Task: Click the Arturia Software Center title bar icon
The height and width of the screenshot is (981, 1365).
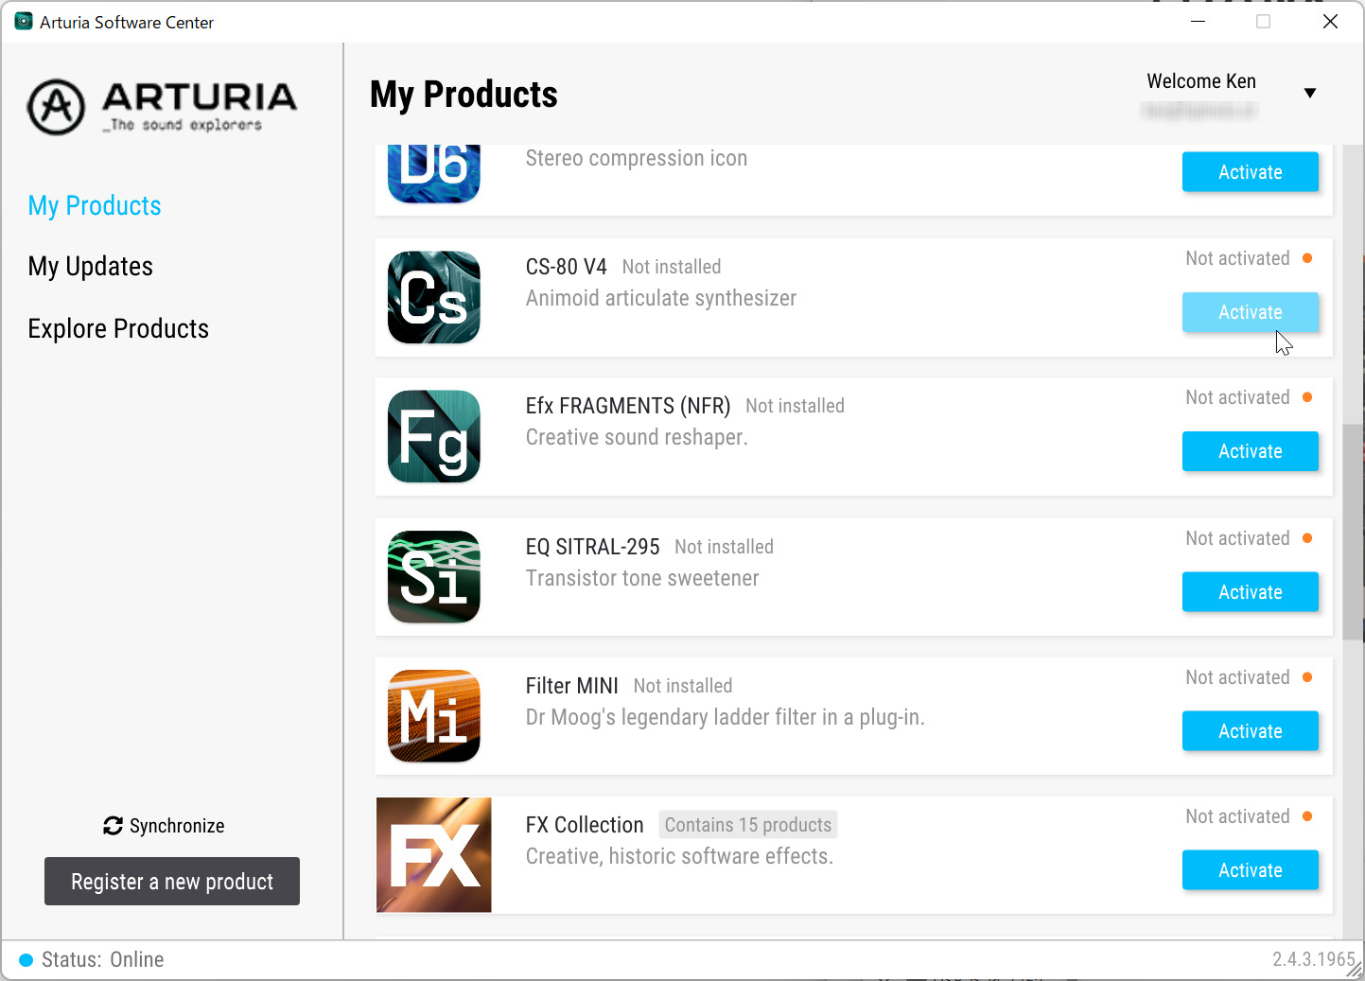Action: 24,21
